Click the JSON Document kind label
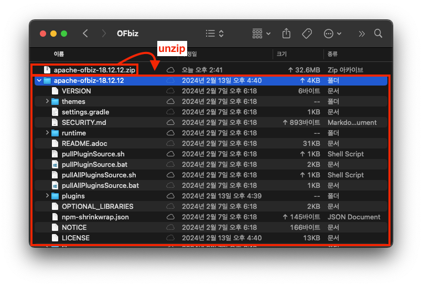This screenshot has height=286, width=422. tap(354, 217)
